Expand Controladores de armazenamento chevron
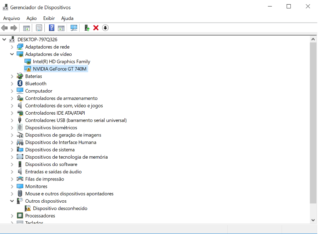The height and width of the screenshot is (234, 318). [x=12, y=98]
